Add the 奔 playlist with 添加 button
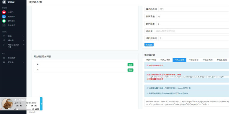229x114 pixels. [x=131, y=65]
